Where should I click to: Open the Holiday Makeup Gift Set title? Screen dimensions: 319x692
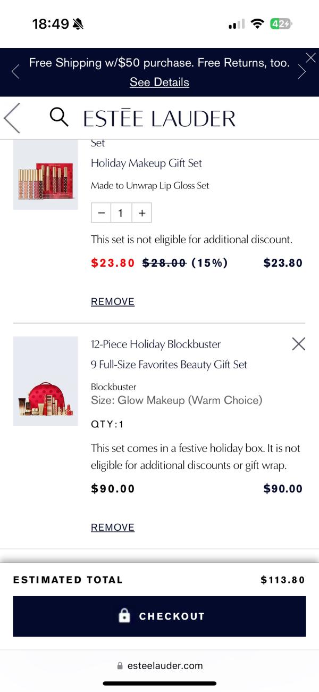[146, 163]
